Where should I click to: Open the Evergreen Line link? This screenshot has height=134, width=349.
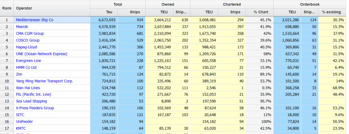click(28, 61)
